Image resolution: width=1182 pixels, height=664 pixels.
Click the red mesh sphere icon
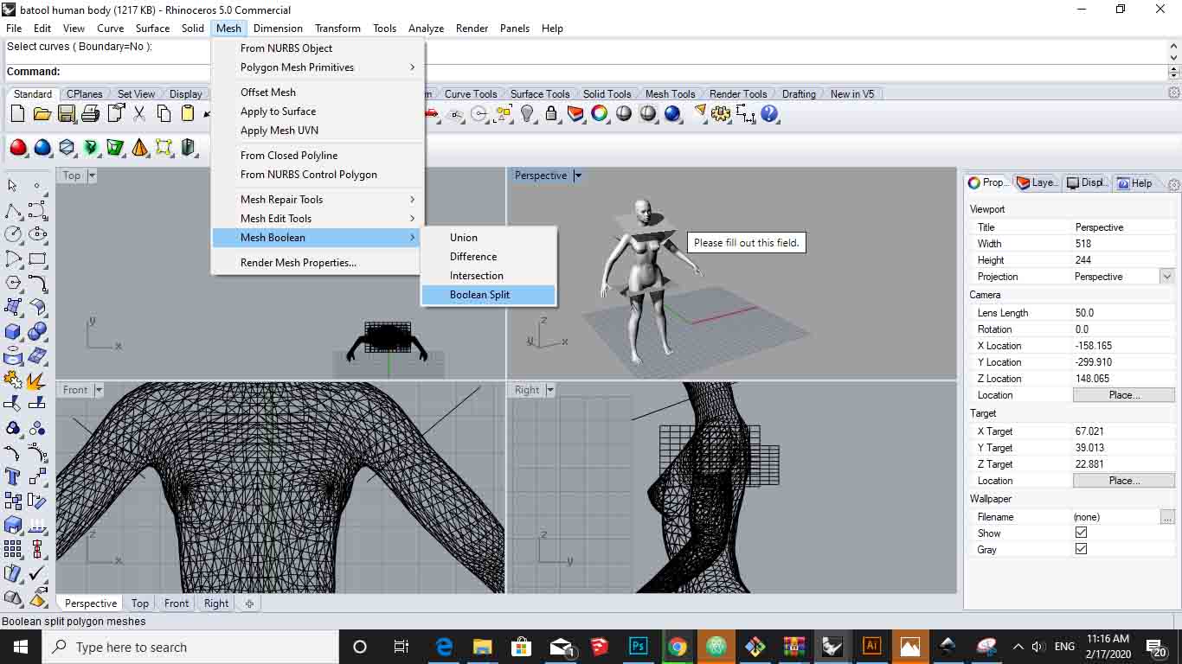18,148
